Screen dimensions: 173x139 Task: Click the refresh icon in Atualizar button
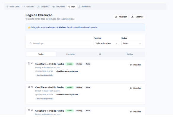(116, 17)
